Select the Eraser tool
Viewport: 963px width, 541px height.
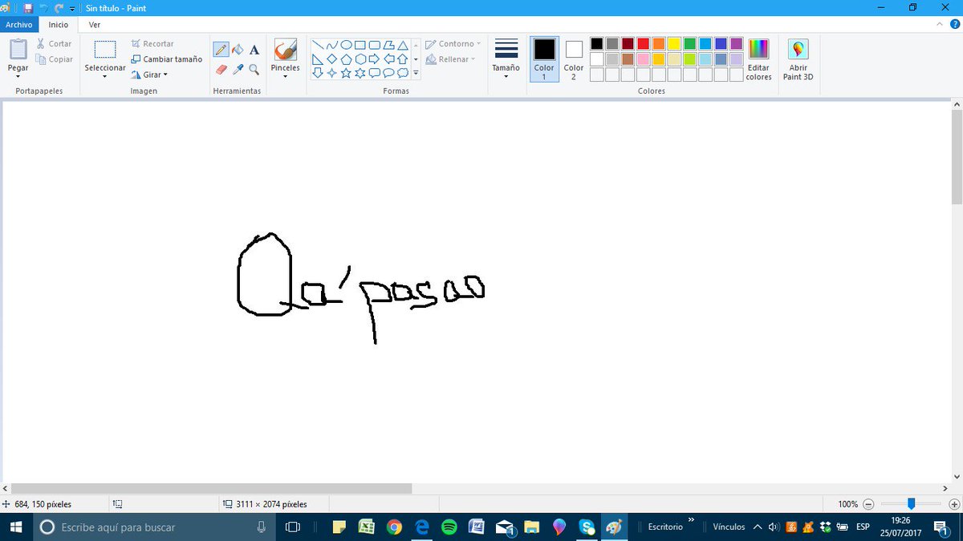[221, 70]
